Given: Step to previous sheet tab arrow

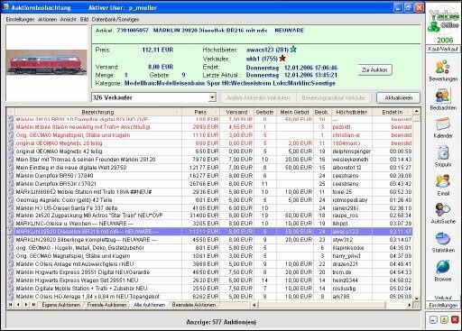Looking at the screenshot, I should click(18, 305).
